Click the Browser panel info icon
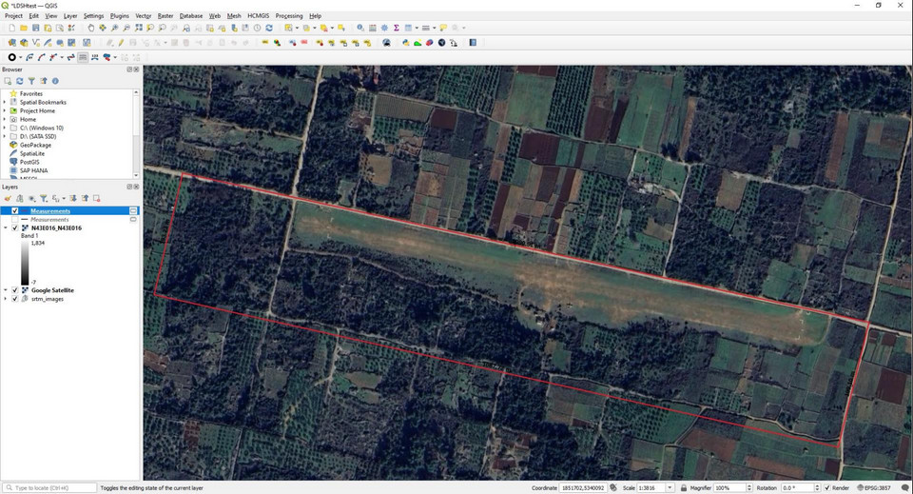This screenshot has height=494, width=913. 55,81
